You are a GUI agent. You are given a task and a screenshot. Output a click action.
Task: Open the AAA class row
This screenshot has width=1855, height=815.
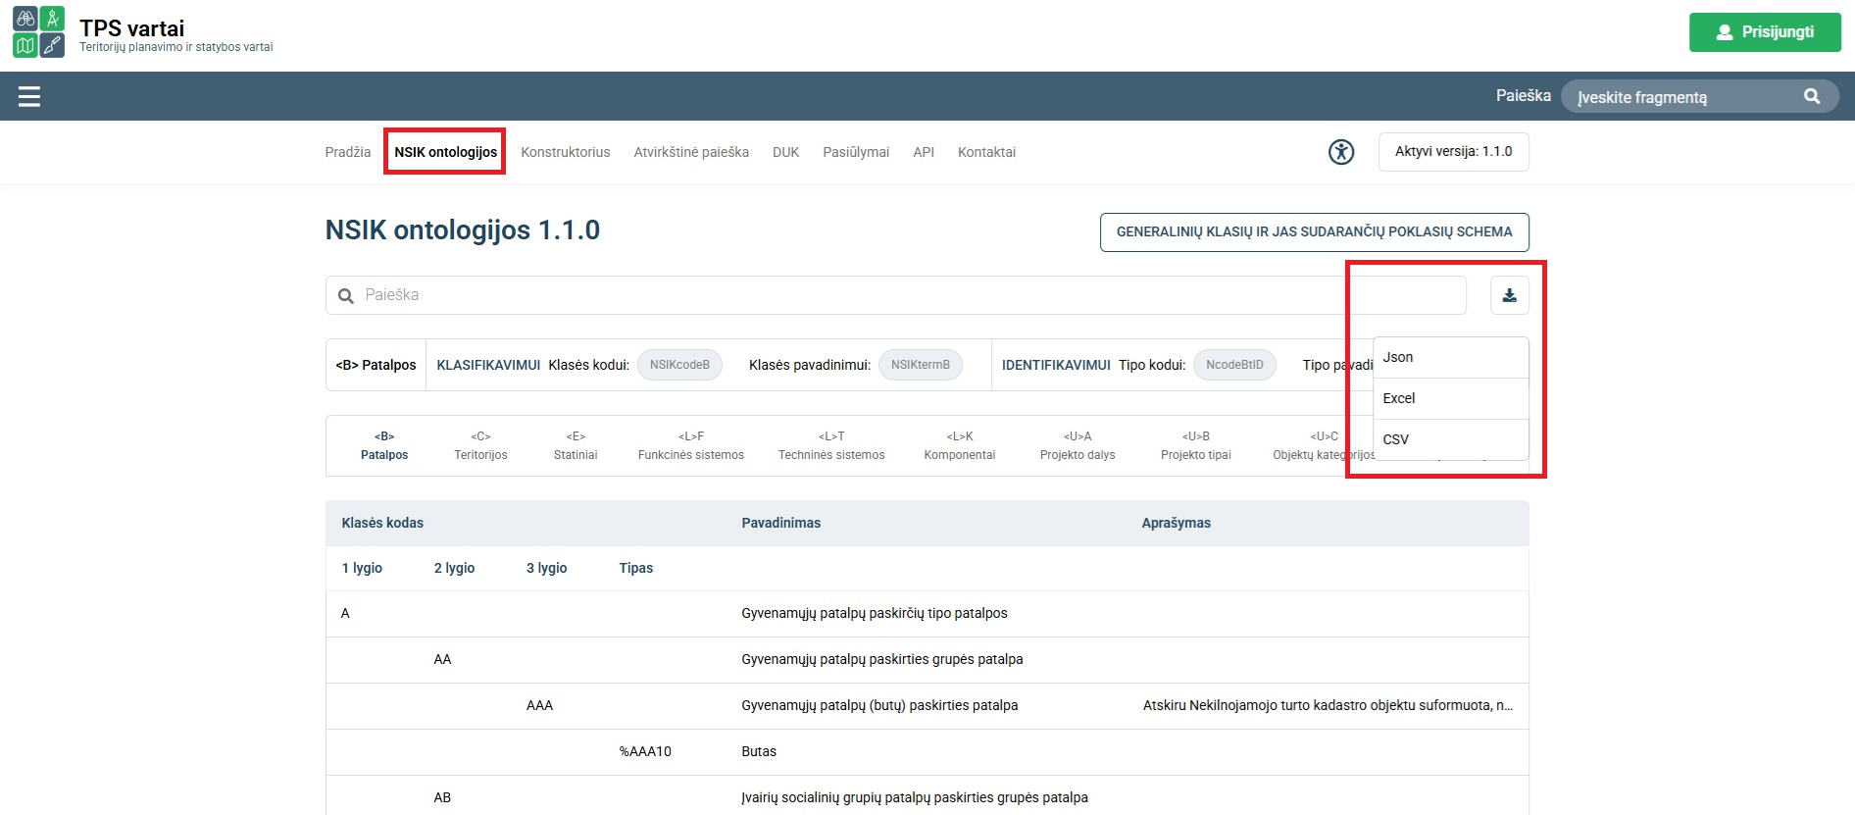927,706
